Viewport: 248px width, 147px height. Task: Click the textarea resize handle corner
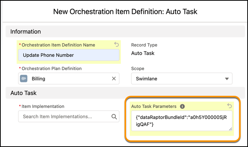230,129
